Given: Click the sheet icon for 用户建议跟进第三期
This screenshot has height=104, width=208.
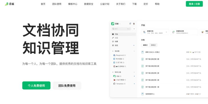Looking at the screenshot, I should pyautogui.click(x=142, y=73).
